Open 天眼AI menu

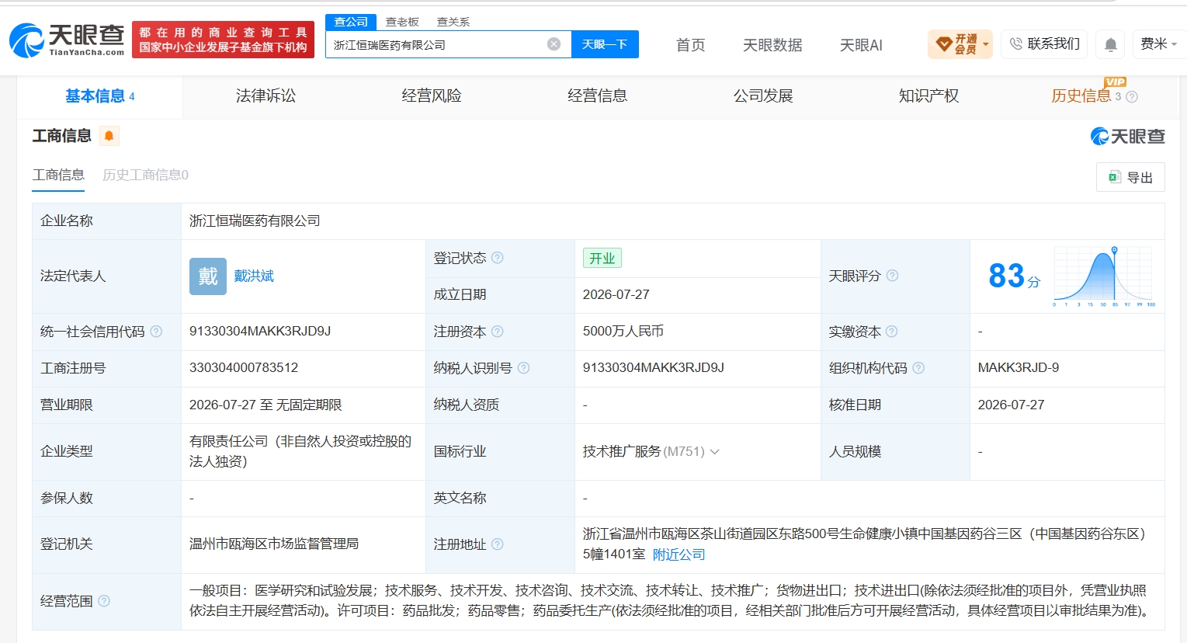coord(861,45)
